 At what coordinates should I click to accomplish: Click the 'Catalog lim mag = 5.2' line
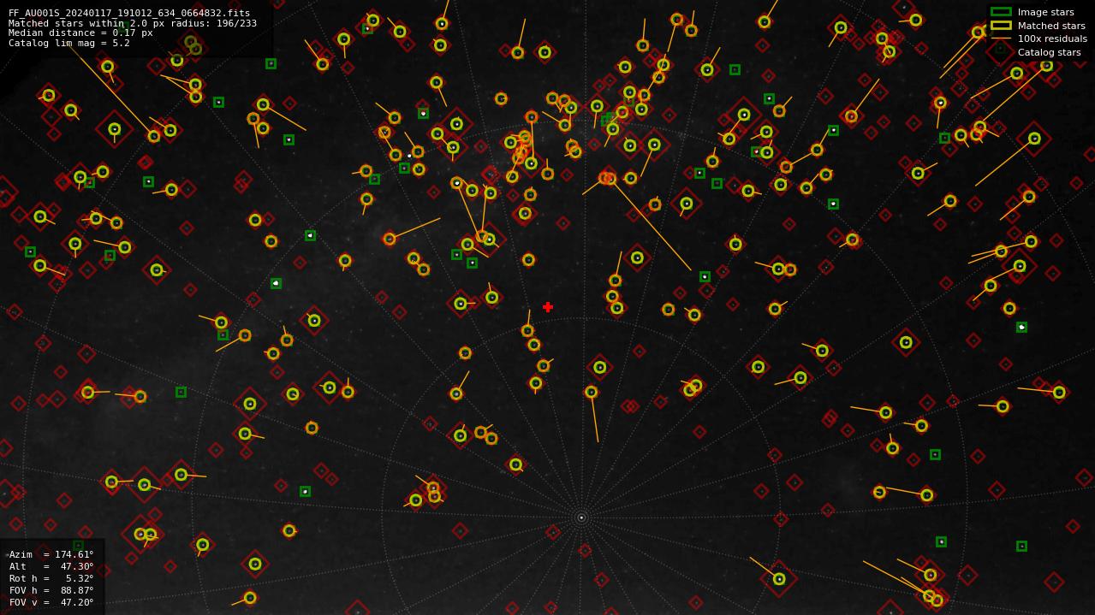point(69,43)
